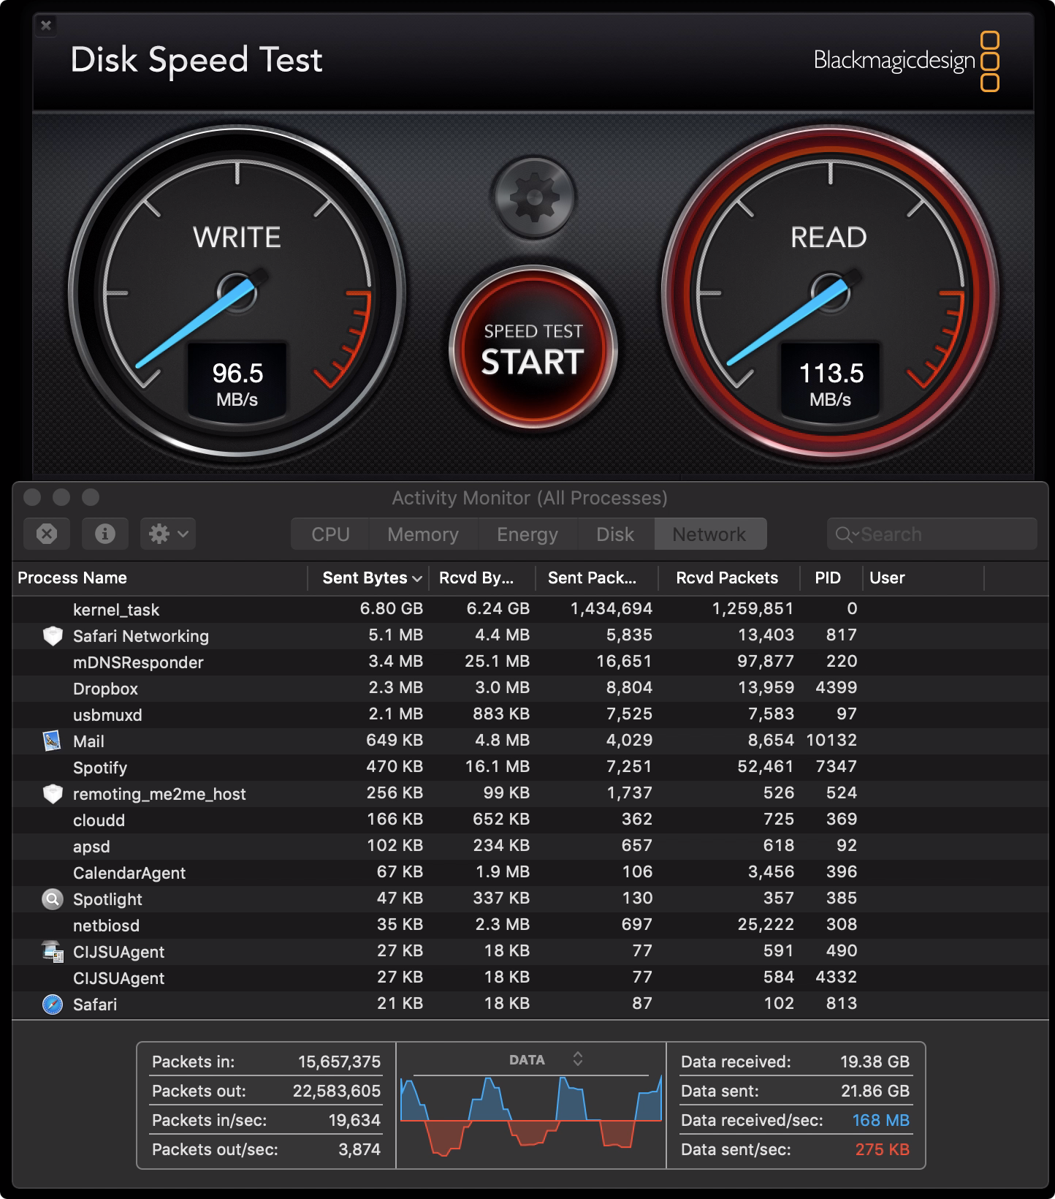Select the mDNSResponder process
Viewport: 1055px width, 1199px height.
pyautogui.click(x=530, y=662)
